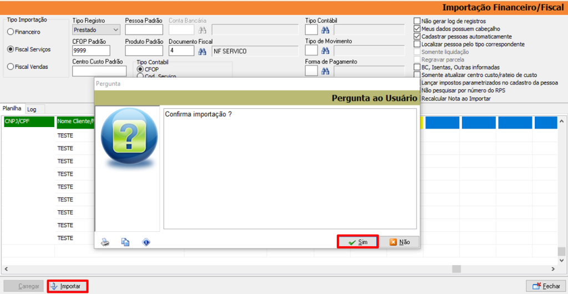Click the Forma de Pagamento code field
568x294 pixels.
pos(312,71)
